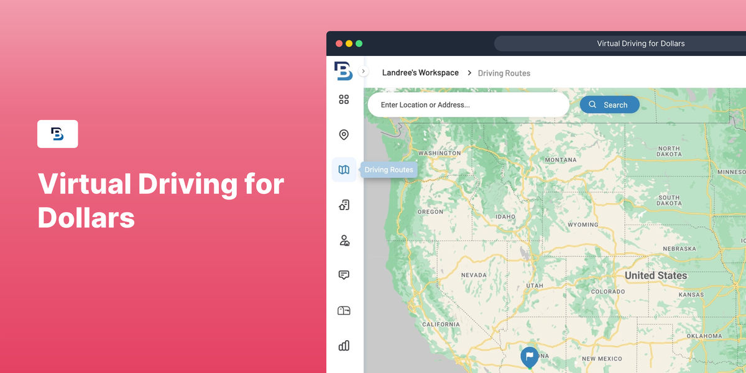This screenshot has height=373, width=746.
Task: Select the Driving Routes map icon
Action: click(344, 170)
